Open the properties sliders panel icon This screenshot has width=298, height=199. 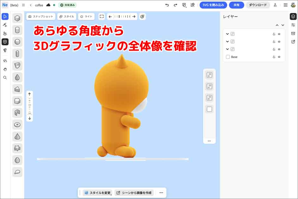(293, 25)
